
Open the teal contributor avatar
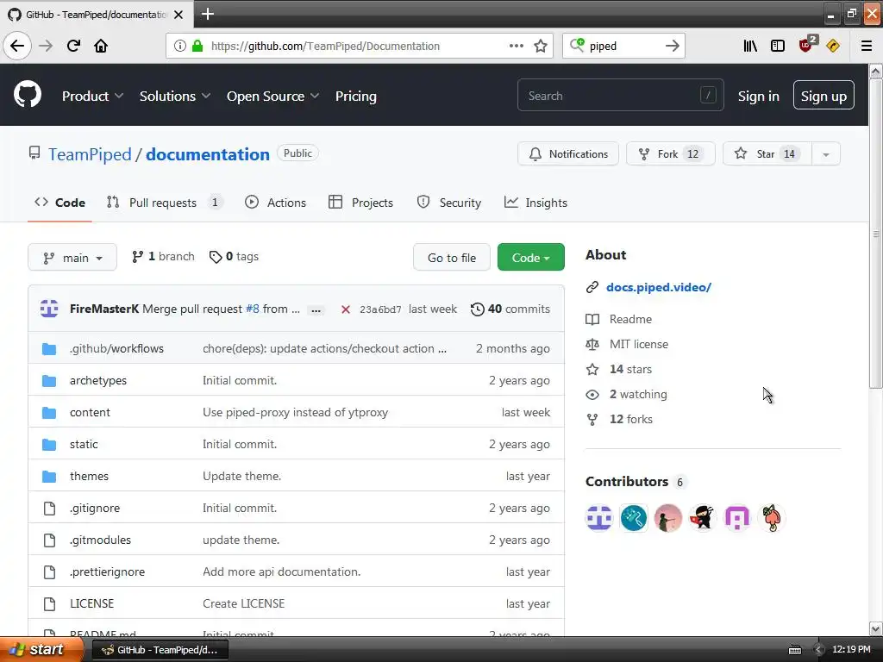tap(634, 518)
